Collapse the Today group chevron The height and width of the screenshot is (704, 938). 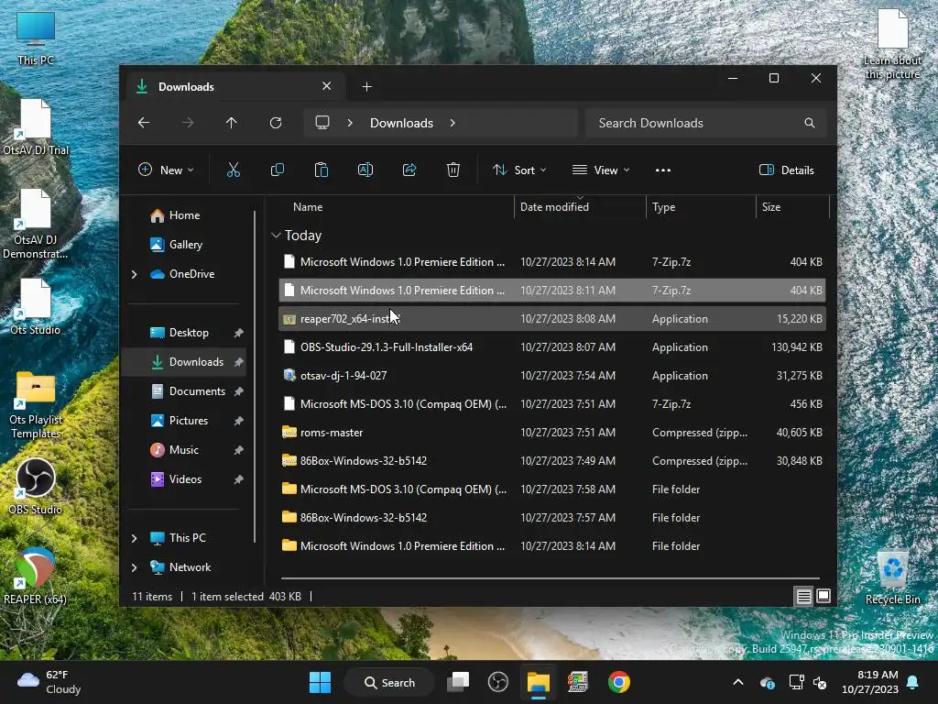[276, 236]
